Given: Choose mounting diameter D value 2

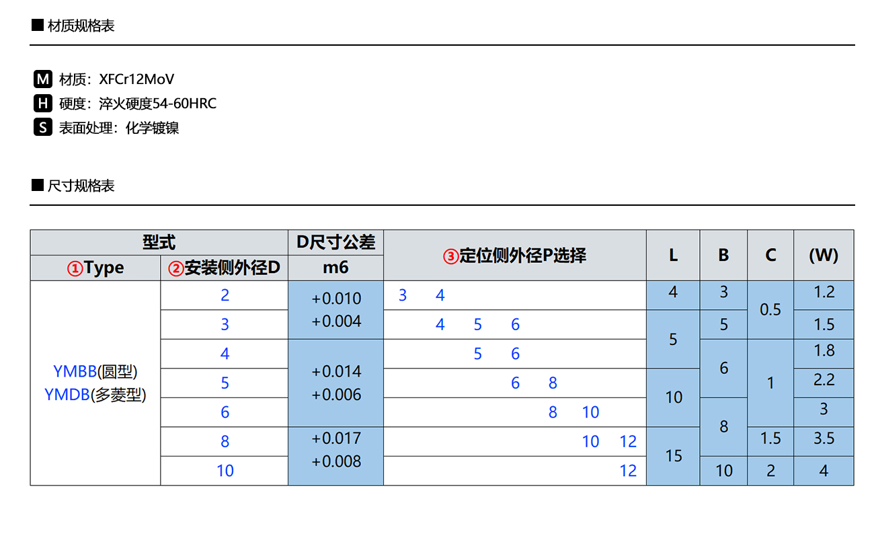Looking at the screenshot, I should (225, 295).
